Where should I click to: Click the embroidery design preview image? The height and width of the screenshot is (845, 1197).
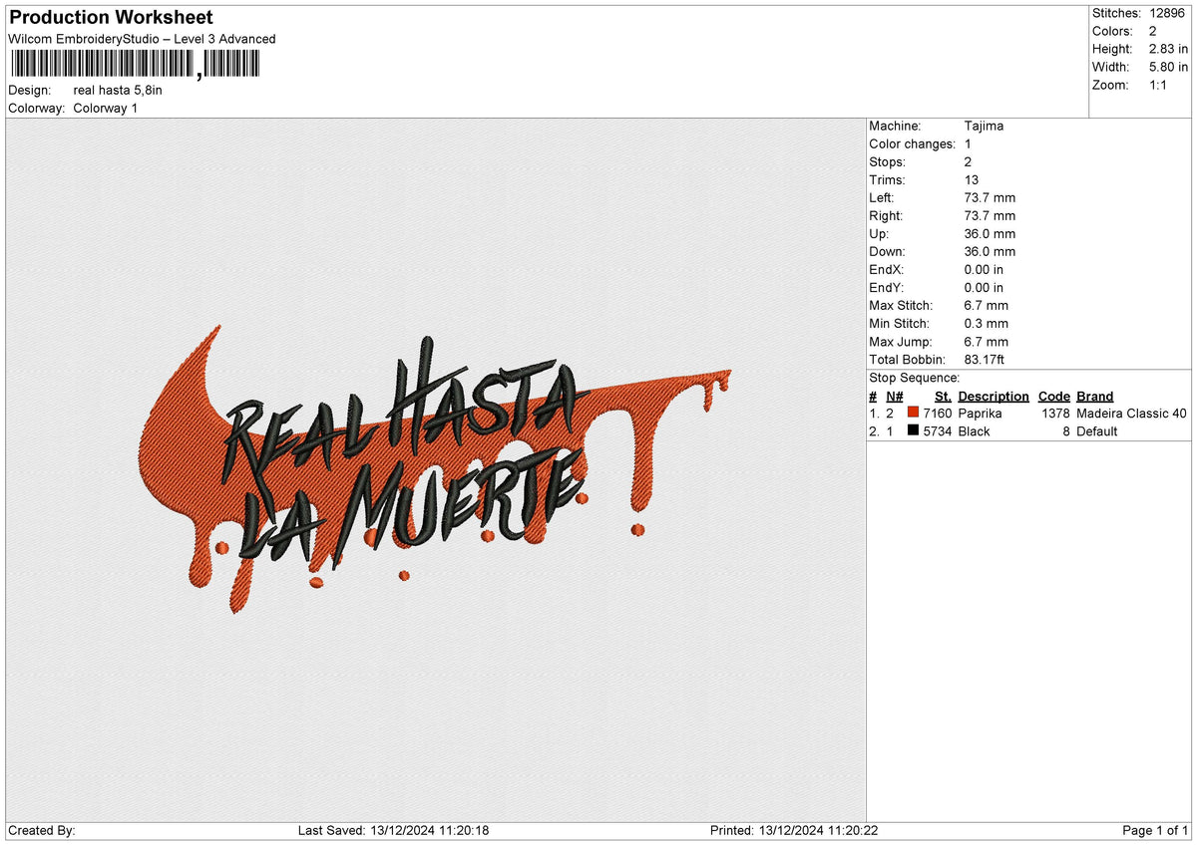(x=435, y=469)
